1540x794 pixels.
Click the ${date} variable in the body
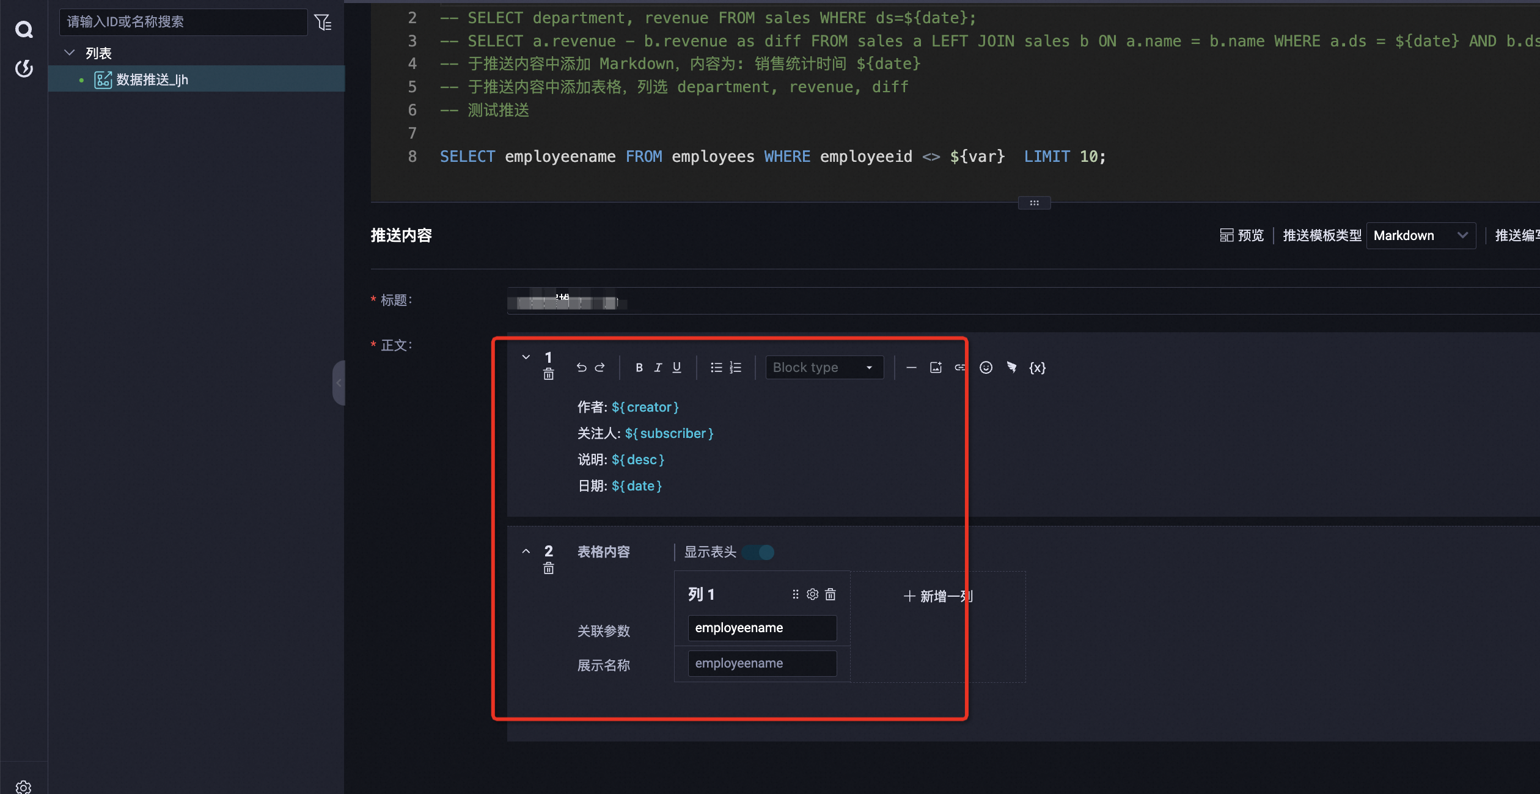[637, 486]
